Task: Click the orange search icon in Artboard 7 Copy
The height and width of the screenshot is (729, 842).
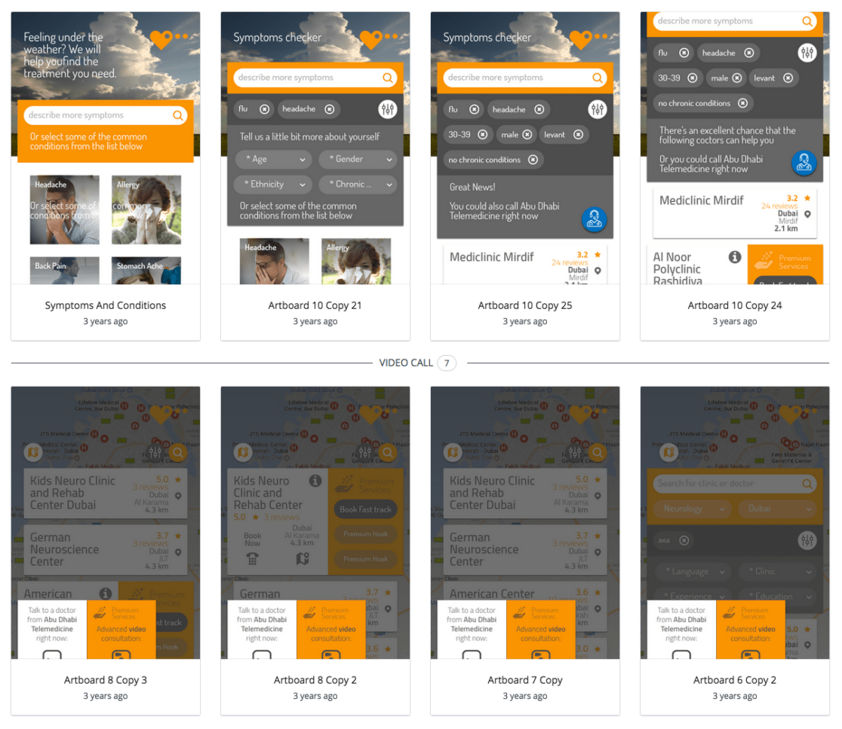Action: point(598,452)
